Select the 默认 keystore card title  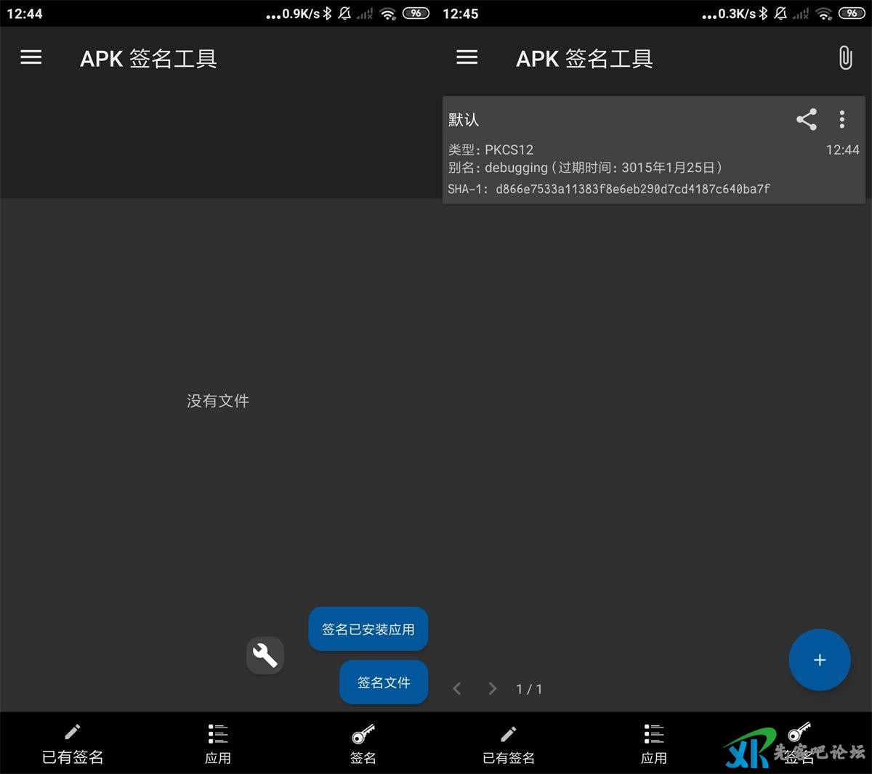pos(464,120)
